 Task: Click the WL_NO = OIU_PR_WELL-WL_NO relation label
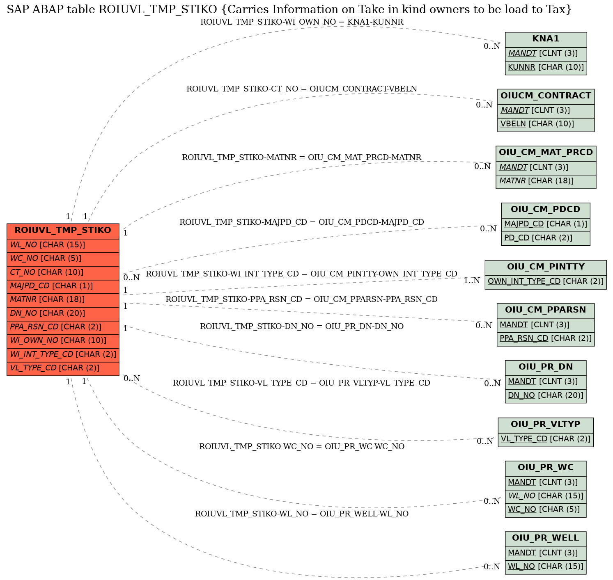pyautogui.click(x=302, y=514)
